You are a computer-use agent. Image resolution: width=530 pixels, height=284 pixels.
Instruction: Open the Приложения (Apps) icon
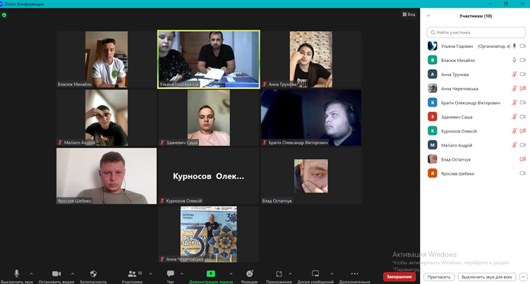pyautogui.click(x=279, y=273)
